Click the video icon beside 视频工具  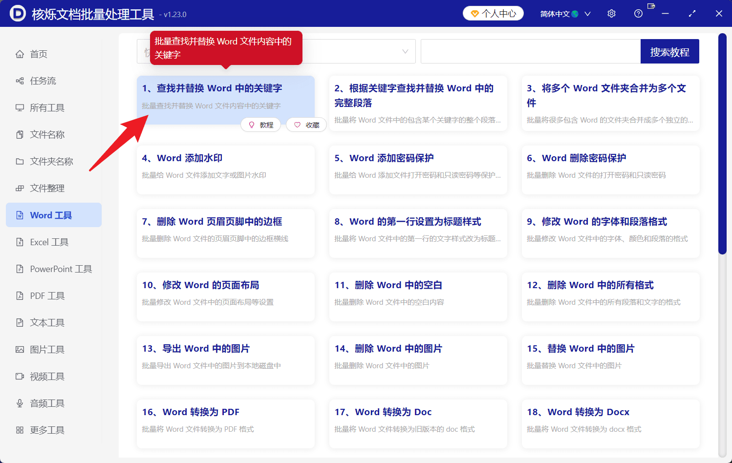click(20, 377)
